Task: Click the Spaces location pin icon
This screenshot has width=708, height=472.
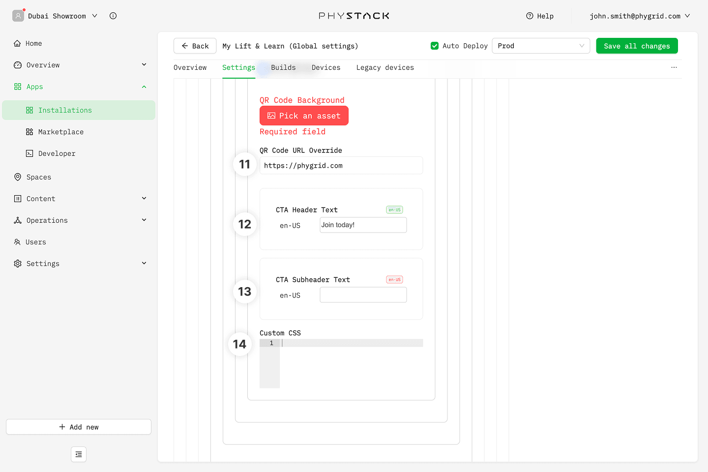Action: pos(18,177)
